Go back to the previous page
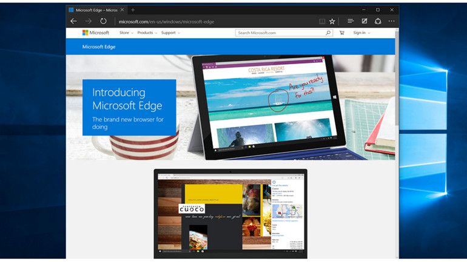 73,21
